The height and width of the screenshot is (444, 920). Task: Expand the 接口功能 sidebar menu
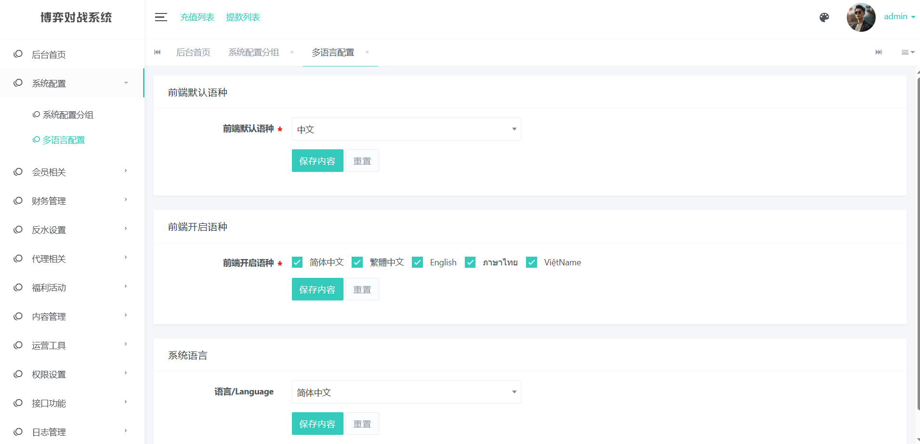72,403
